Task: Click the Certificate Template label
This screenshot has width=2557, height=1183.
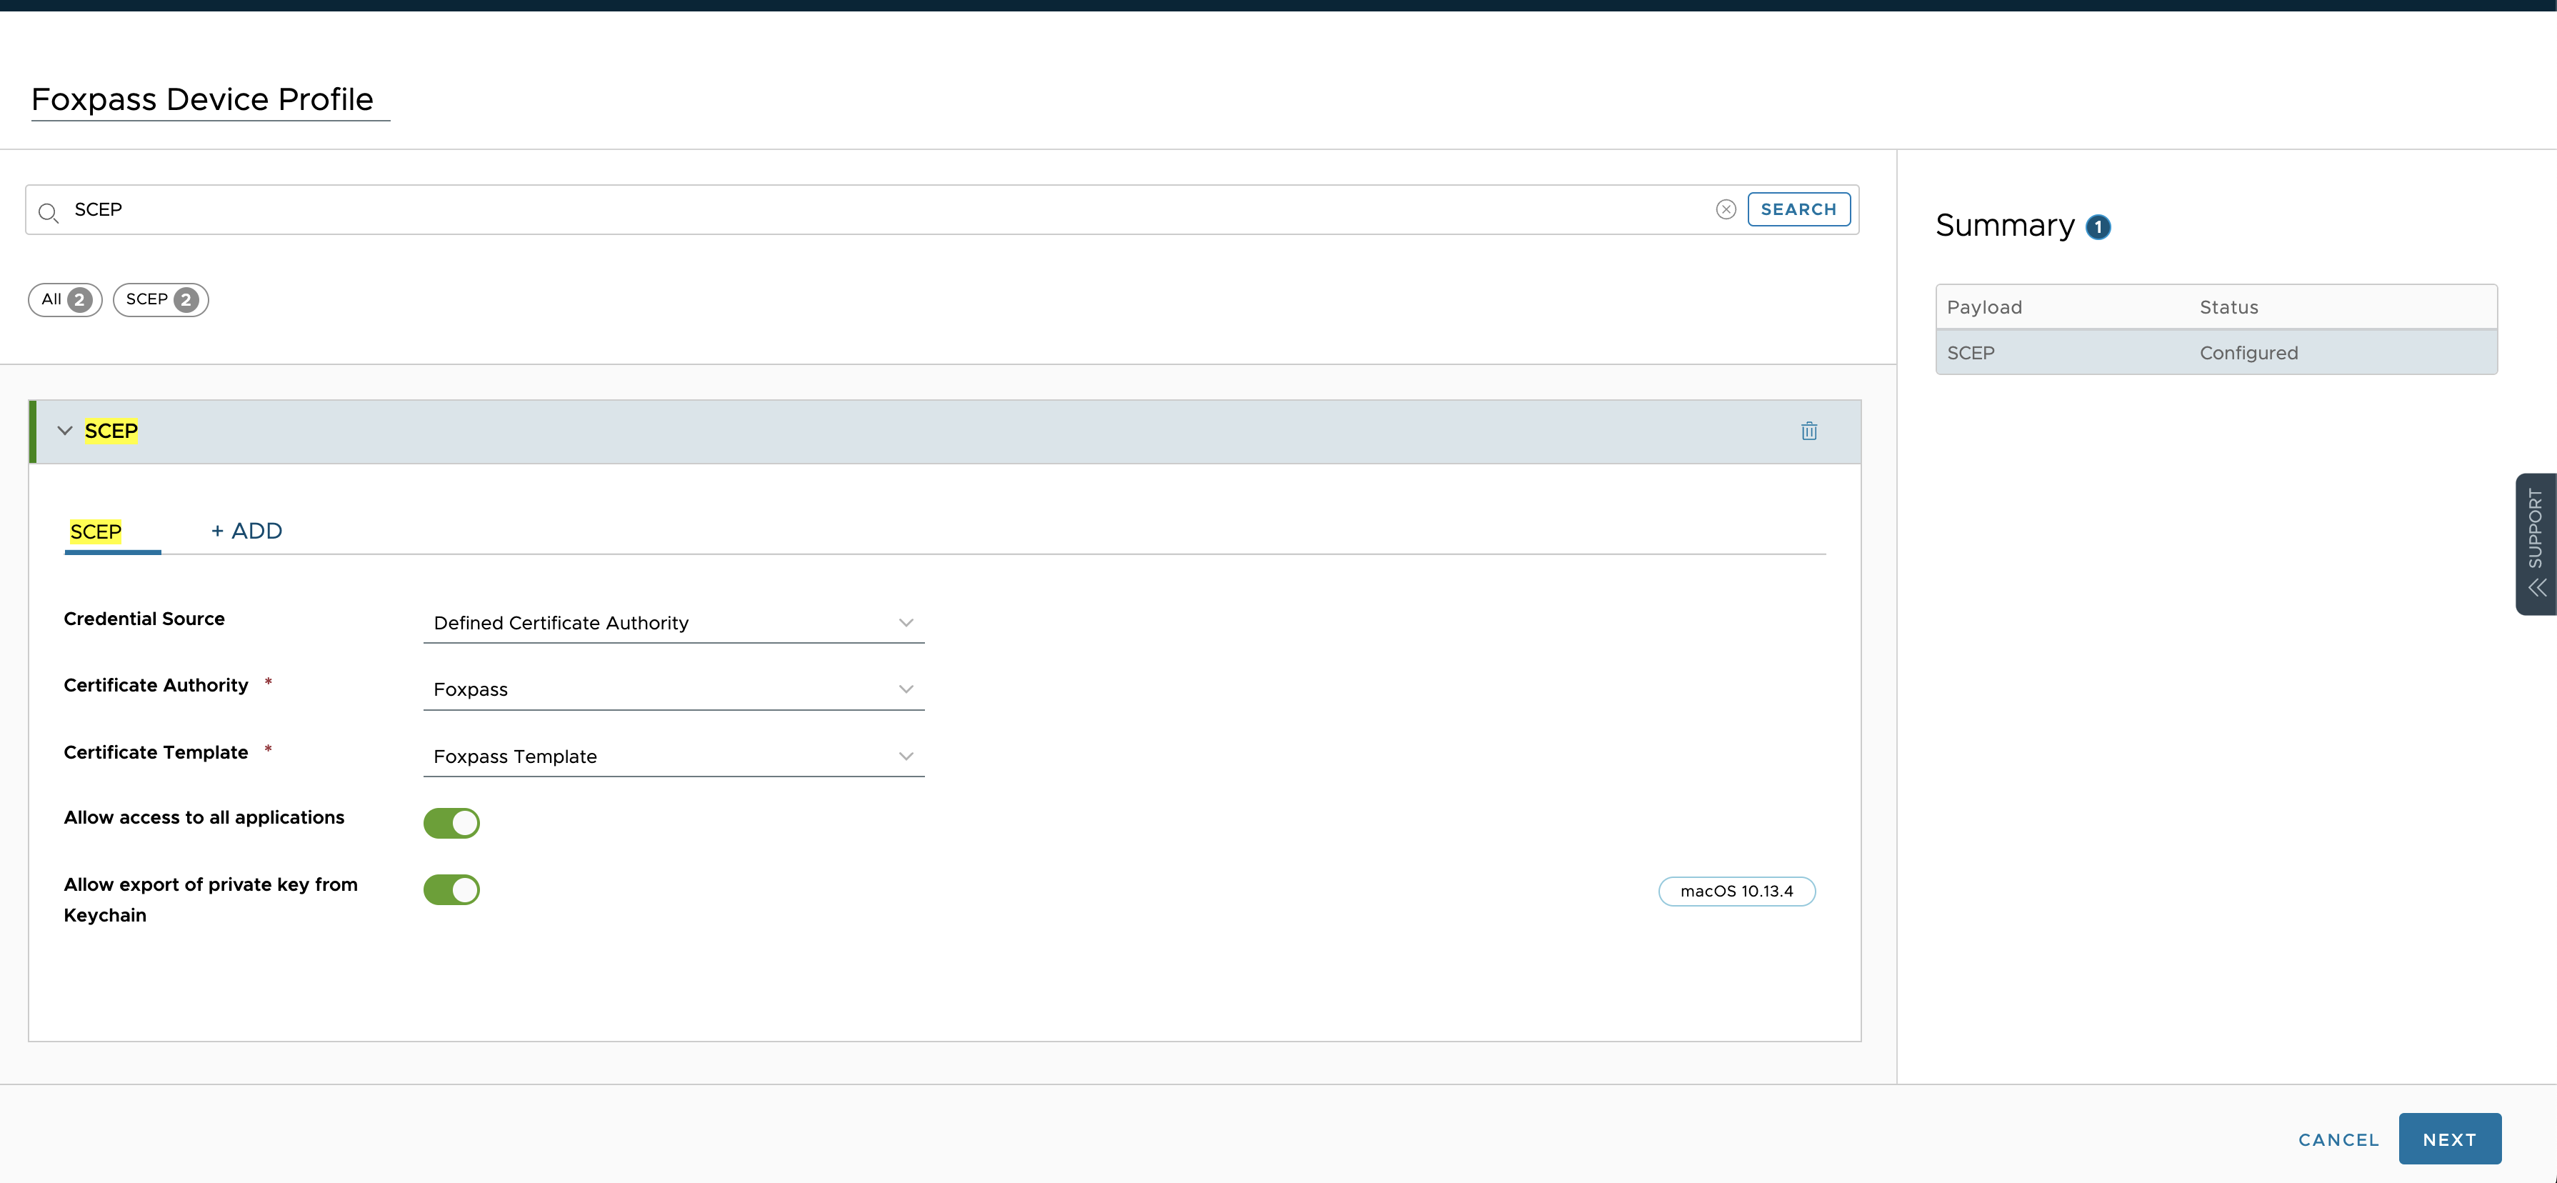Action: (156, 752)
